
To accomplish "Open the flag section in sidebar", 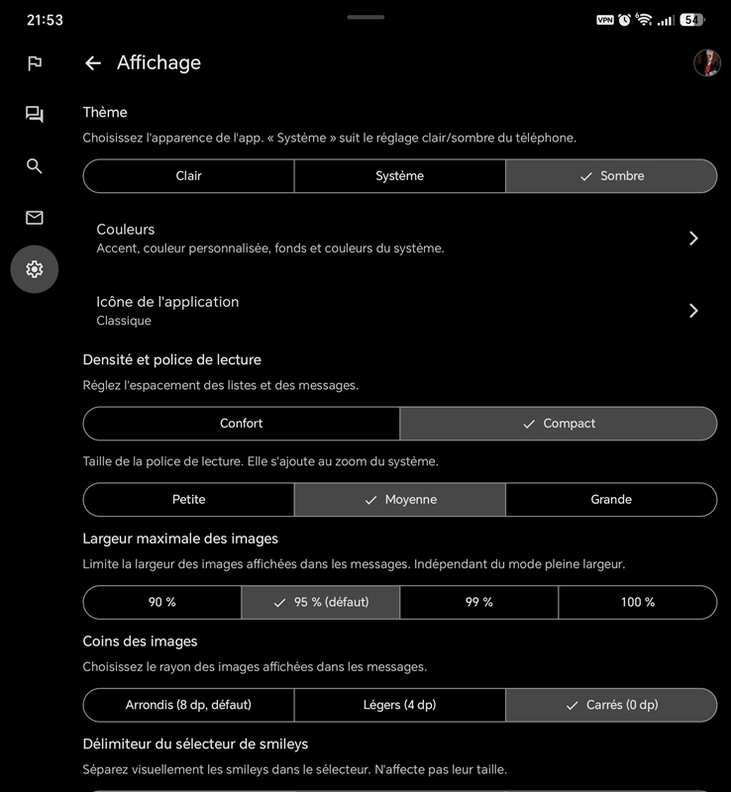I will tap(35, 63).
